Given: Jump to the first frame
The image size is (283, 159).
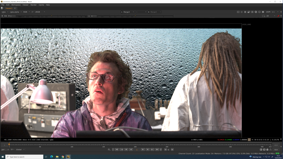Looking at the screenshot, I should point(117,150).
